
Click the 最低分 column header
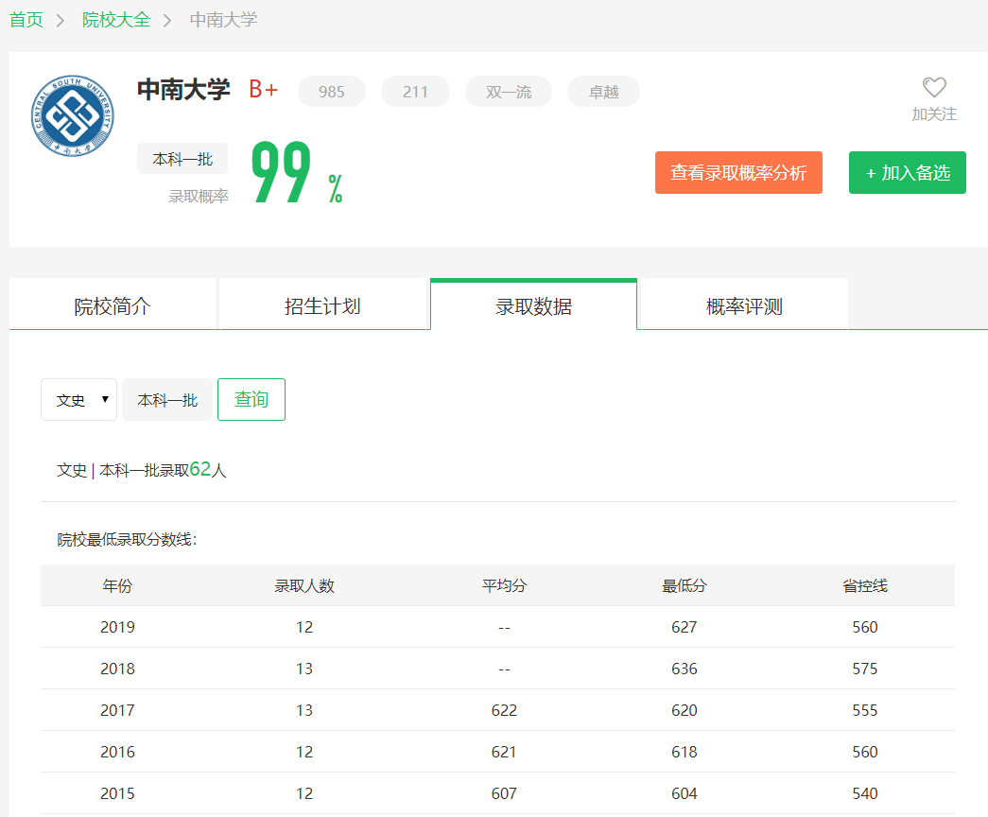[685, 585]
